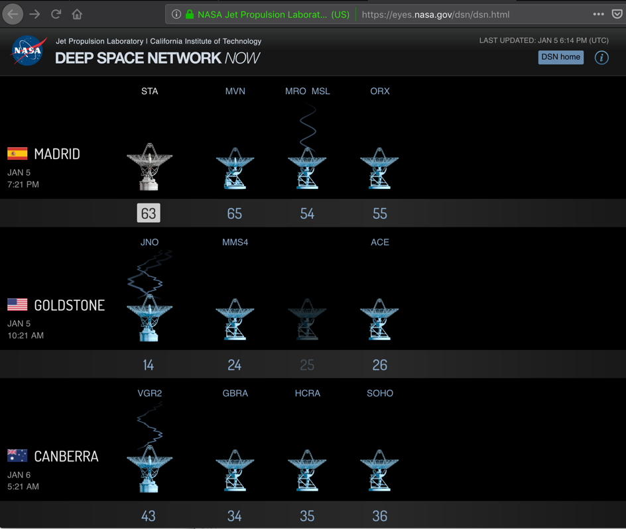Click the CANBERRA station name

coord(66,456)
